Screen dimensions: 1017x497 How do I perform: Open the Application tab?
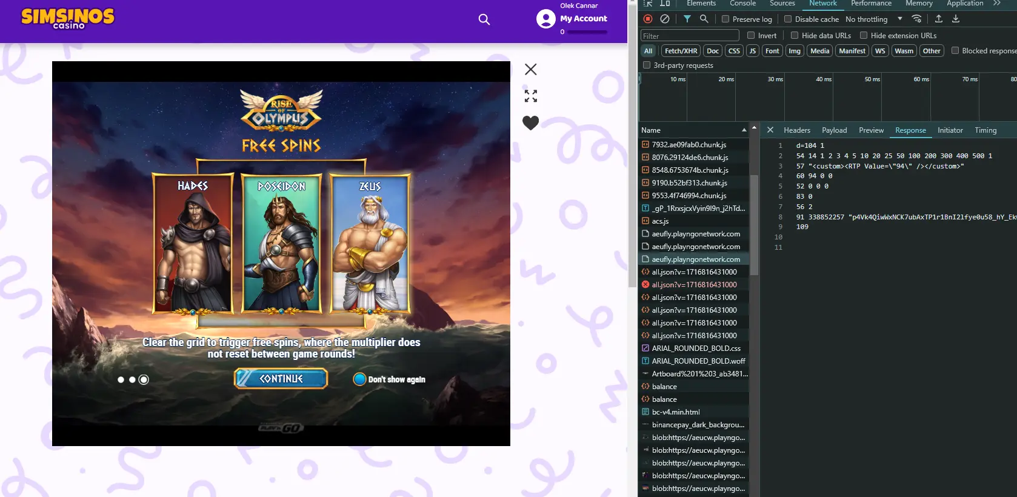(965, 3)
